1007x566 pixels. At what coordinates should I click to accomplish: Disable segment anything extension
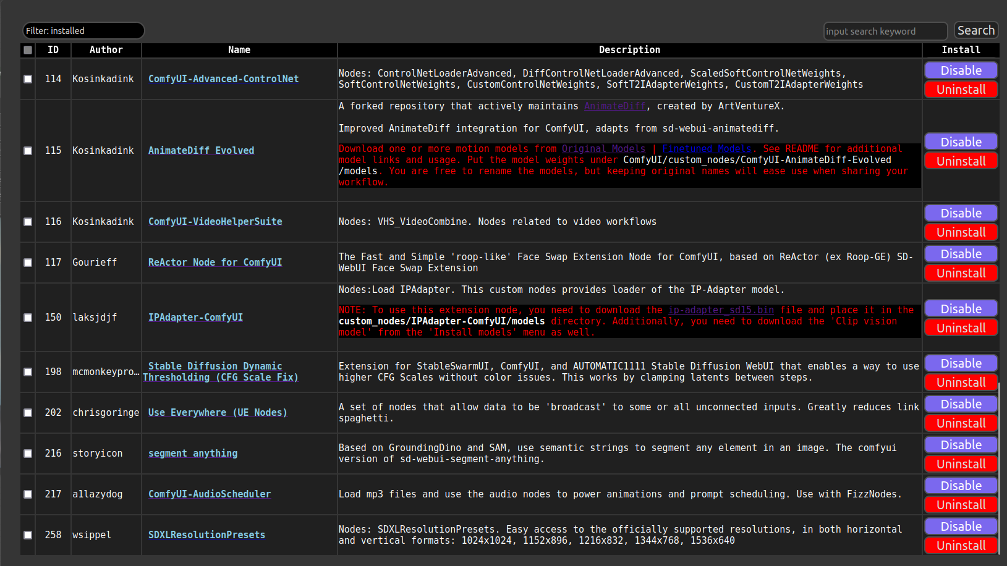coord(961,445)
